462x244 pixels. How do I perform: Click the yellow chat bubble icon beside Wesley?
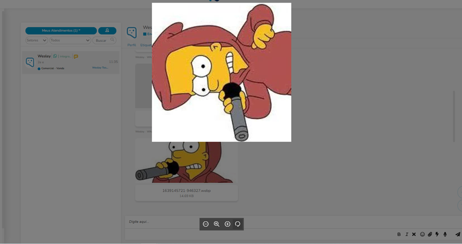pos(76,56)
